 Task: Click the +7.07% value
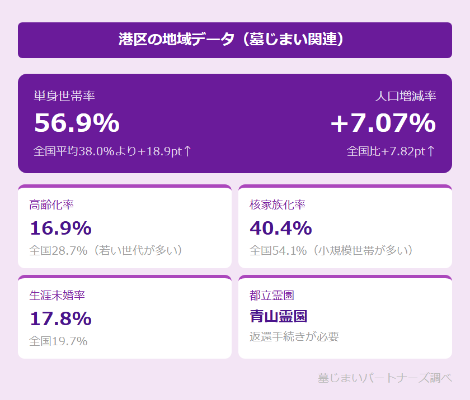coord(383,123)
